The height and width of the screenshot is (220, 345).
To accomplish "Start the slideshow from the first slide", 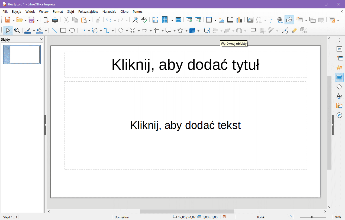I will 190,20.
